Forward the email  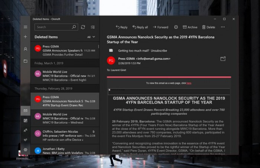pos(160,27)
